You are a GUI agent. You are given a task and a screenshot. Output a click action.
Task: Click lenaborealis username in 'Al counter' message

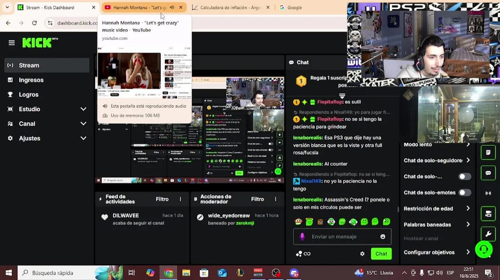click(x=308, y=164)
